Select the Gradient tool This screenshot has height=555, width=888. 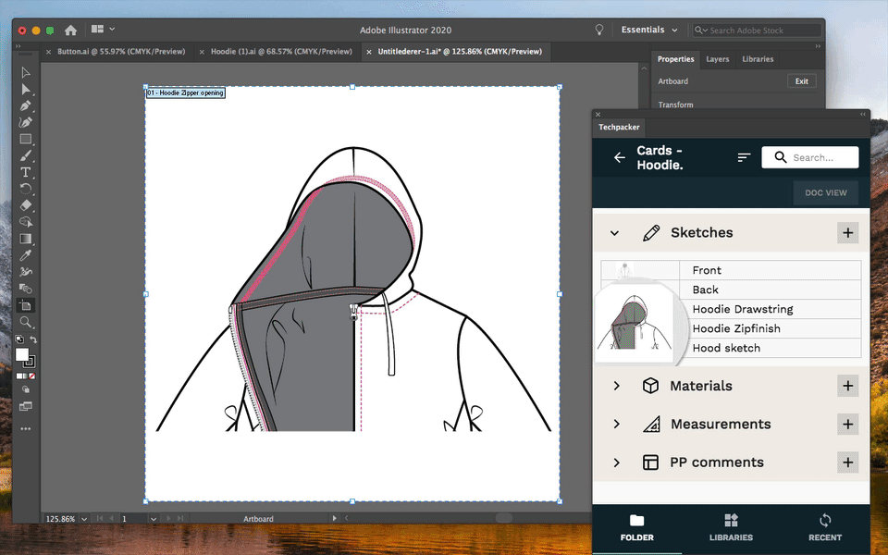click(26, 239)
